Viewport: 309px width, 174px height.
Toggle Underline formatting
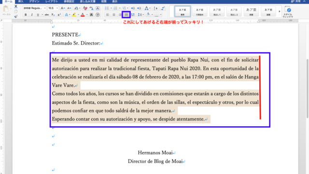38,14
